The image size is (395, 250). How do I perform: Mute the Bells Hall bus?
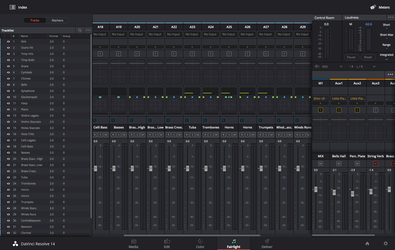click(339, 164)
